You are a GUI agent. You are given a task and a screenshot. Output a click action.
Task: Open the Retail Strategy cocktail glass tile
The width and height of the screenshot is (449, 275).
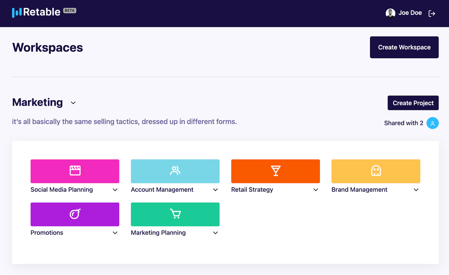(275, 171)
